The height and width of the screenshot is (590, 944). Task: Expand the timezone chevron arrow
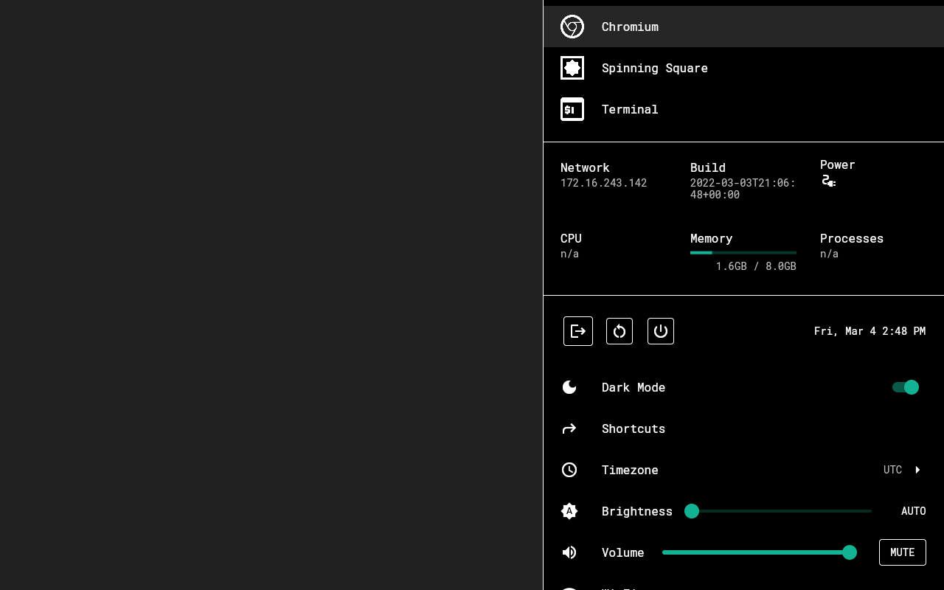point(917,470)
